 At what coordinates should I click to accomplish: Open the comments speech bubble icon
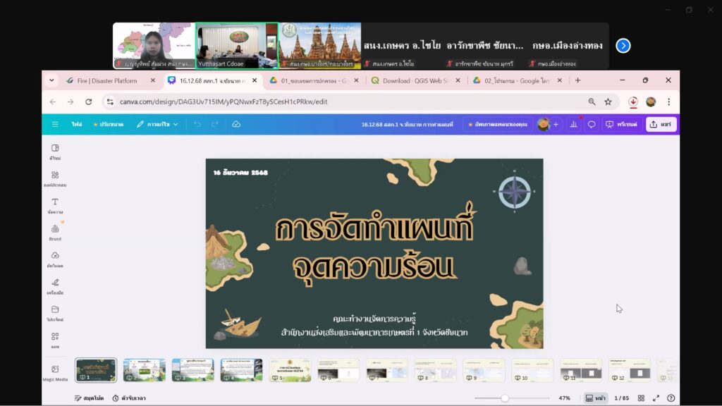pos(592,124)
